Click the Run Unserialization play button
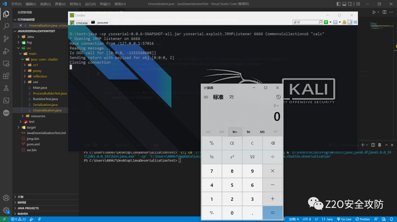This screenshot has height=222, width=397. (374, 12)
